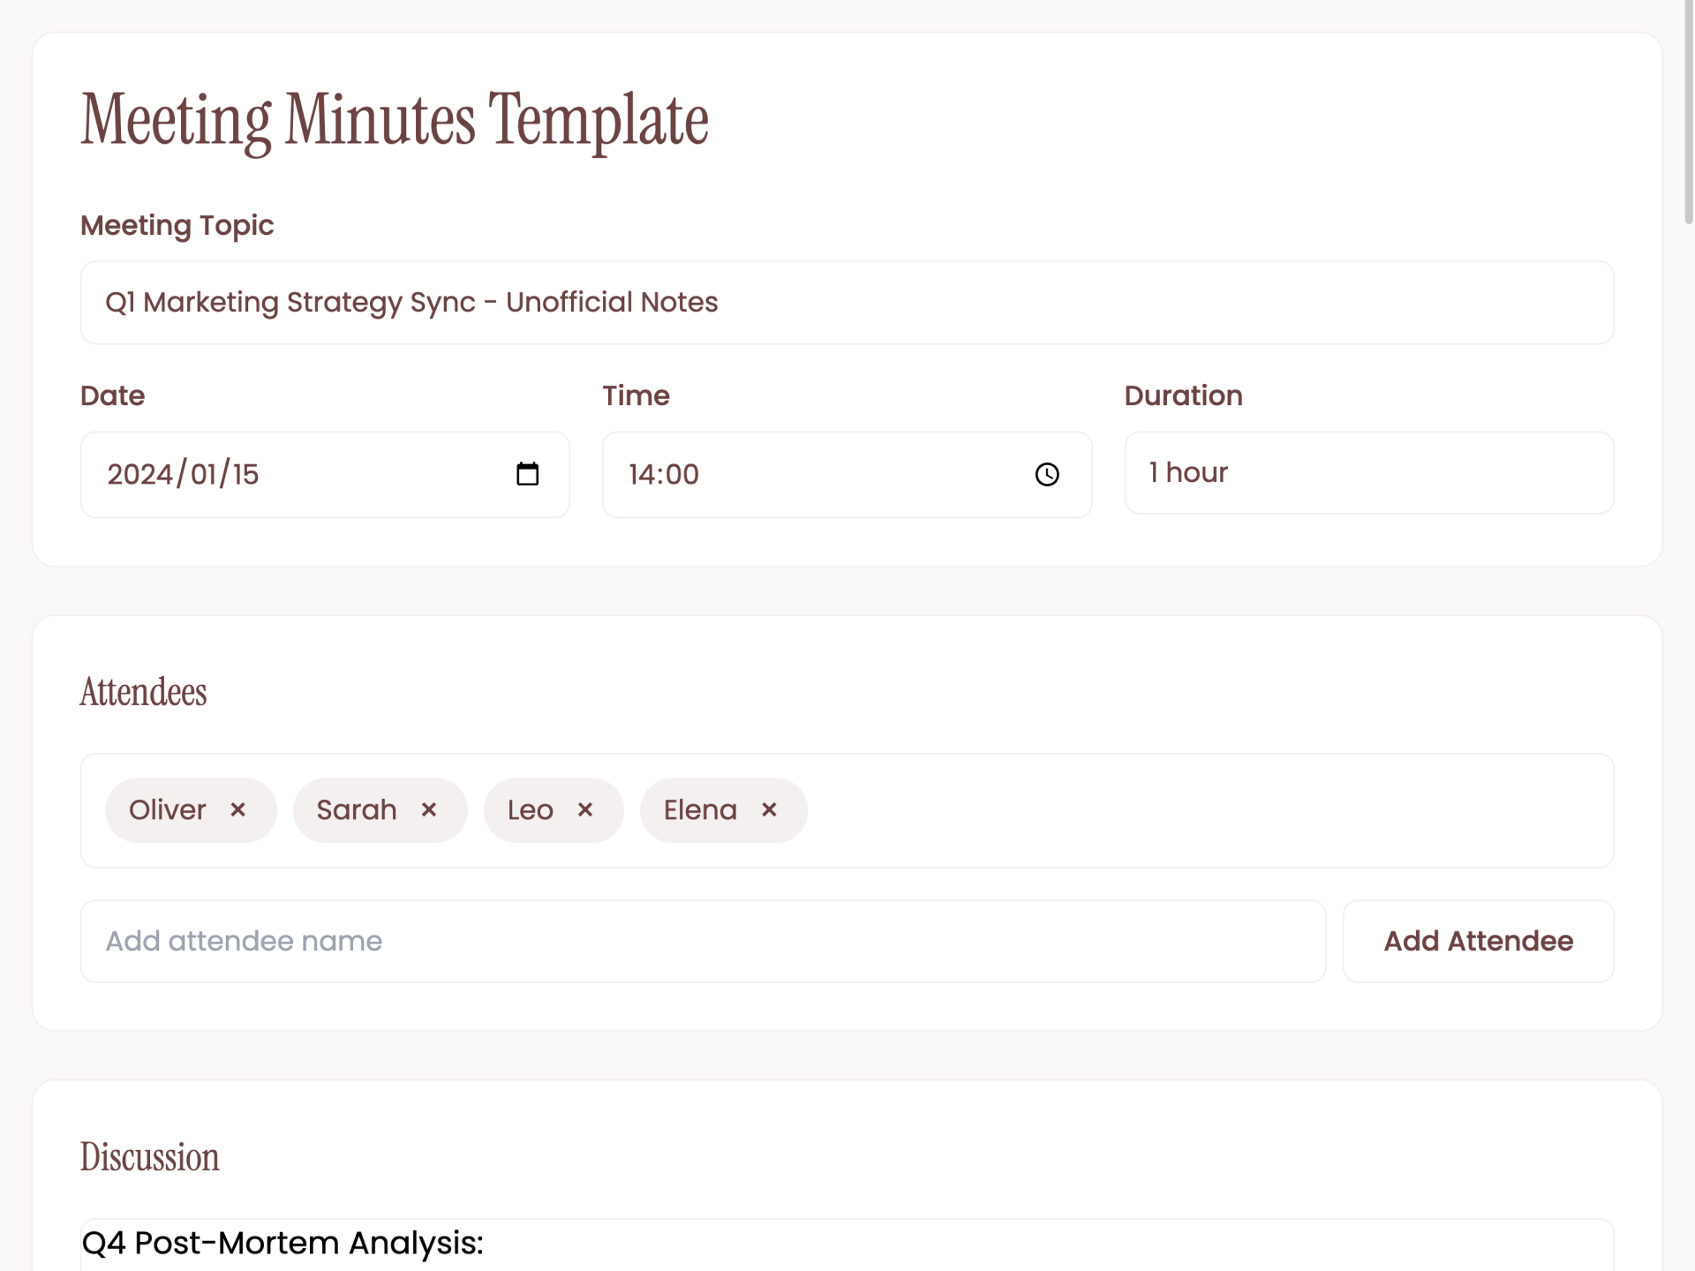
Task: Click the Meeting Minutes Template heading
Action: (x=395, y=121)
